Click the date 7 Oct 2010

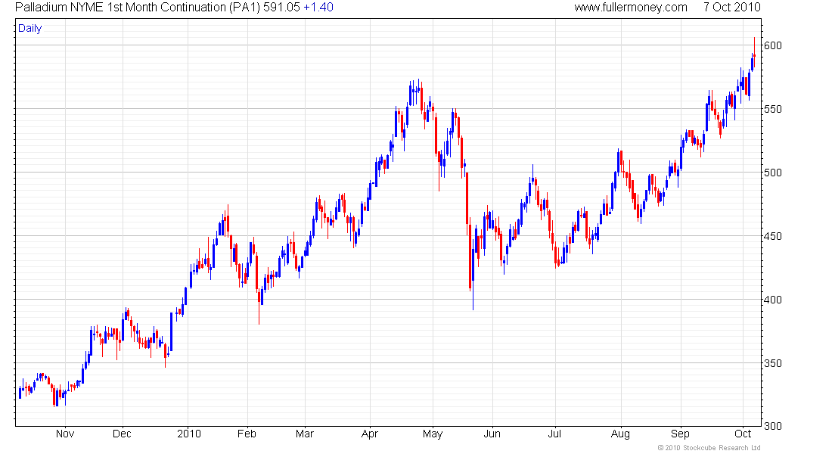732,8
